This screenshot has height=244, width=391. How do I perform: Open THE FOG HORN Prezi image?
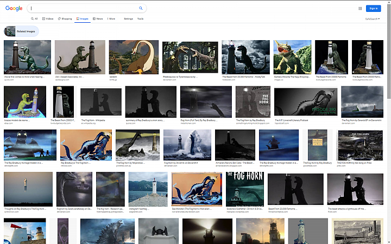click(361, 145)
